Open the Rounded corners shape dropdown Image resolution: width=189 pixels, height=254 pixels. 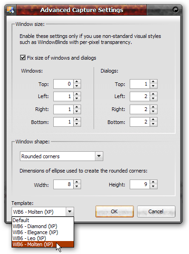[99, 156]
